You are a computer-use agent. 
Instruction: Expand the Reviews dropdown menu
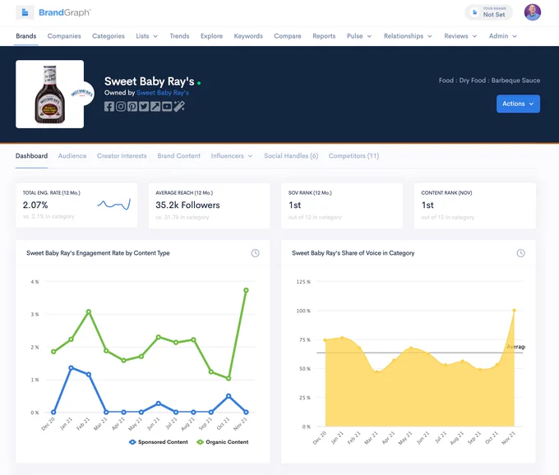(460, 36)
